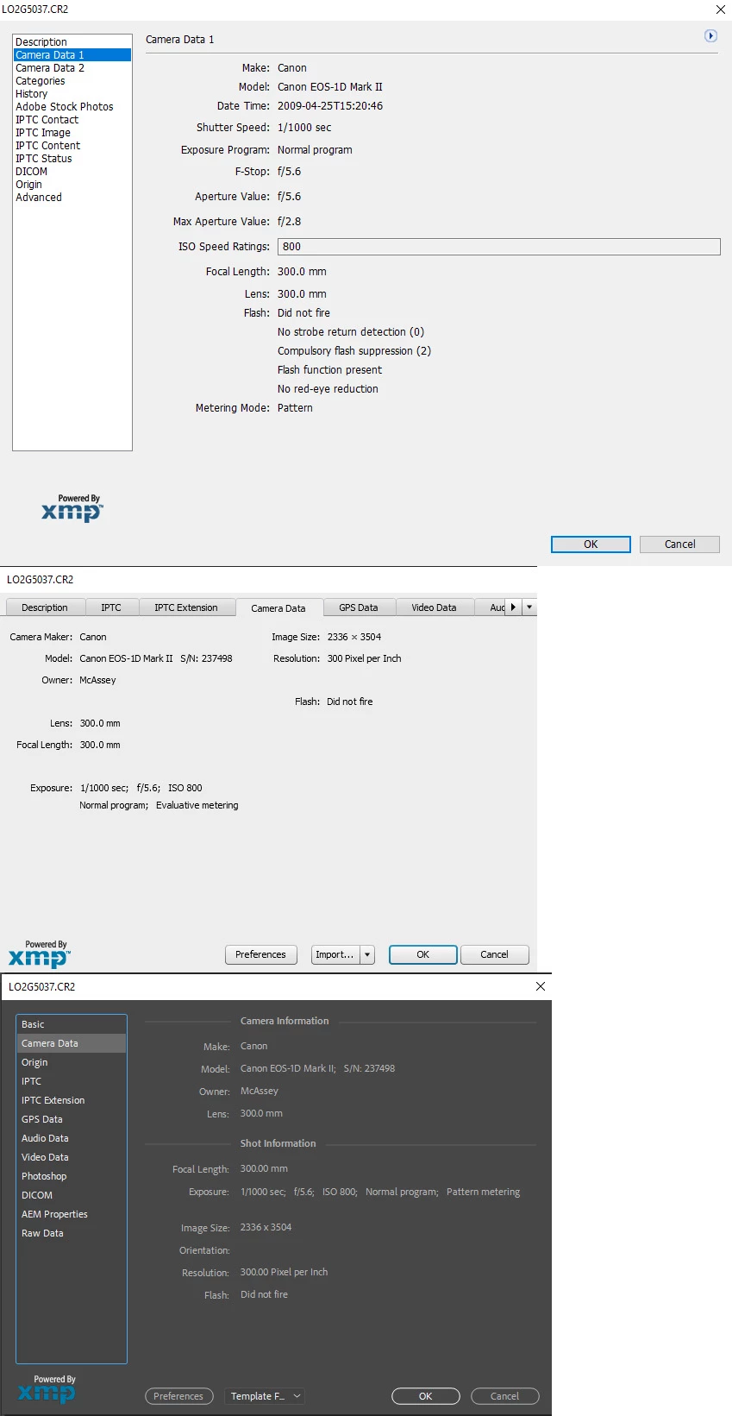Click Cancel in the dark dialog
Viewport: 732px width, 1416px height.
point(504,1396)
